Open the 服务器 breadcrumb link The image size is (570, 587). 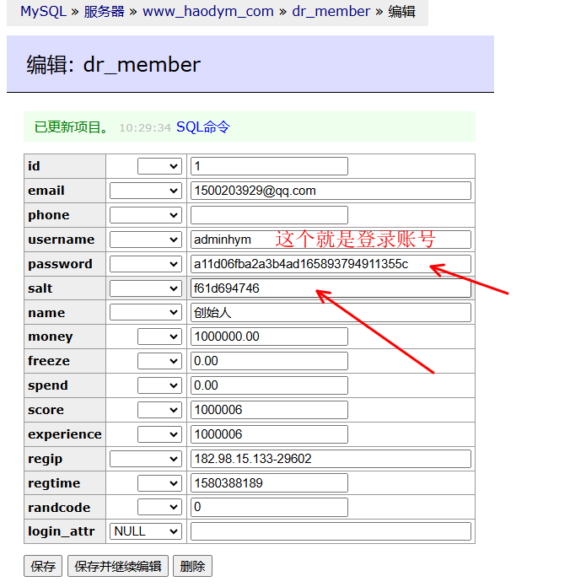104,12
